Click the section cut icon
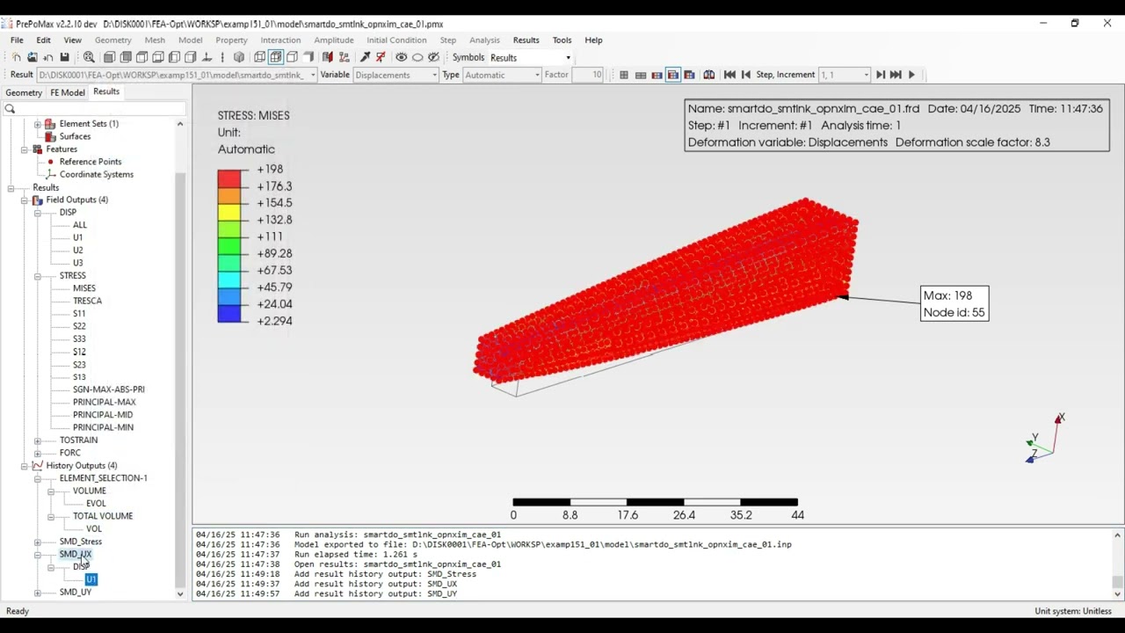The image size is (1125, 633). [x=327, y=57]
